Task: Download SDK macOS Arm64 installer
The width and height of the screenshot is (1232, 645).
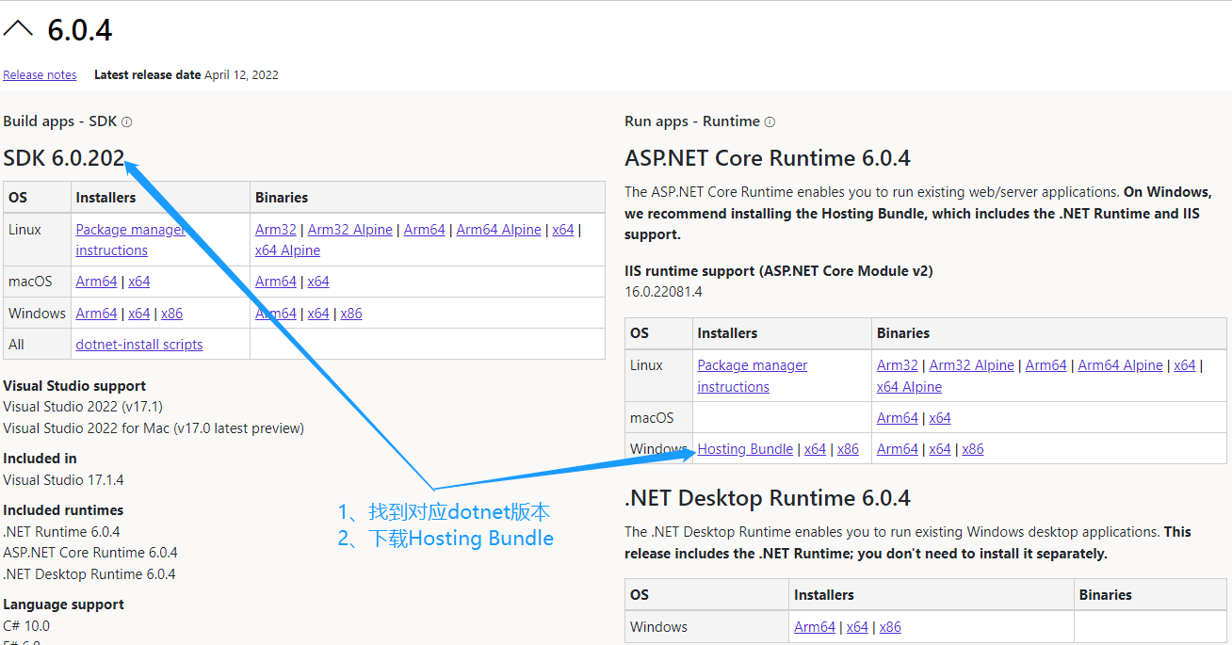Action: pos(96,282)
